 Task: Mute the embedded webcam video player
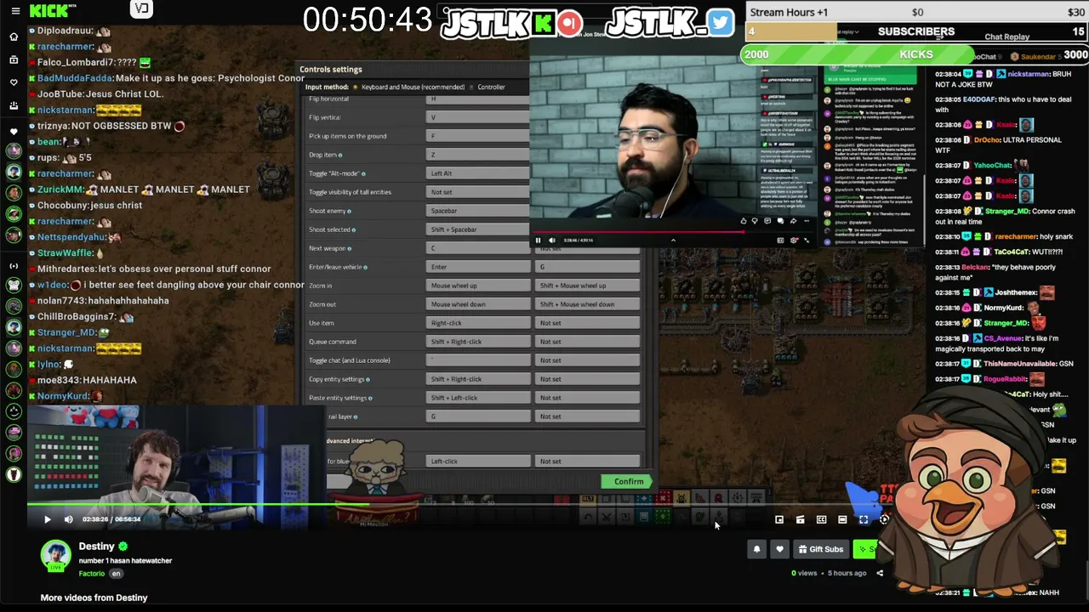pos(551,241)
